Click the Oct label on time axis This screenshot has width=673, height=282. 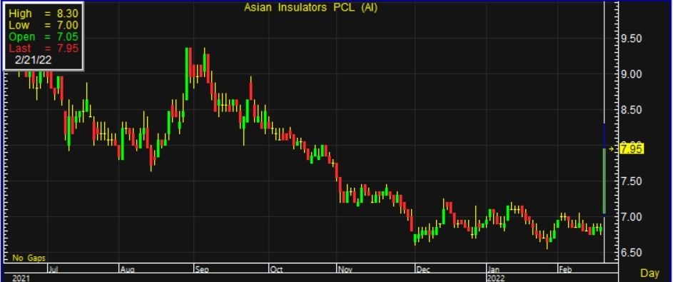point(277,270)
